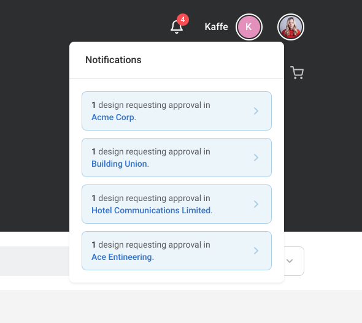Open Acme Corp link
This screenshot has height=323, width=362.
point(113,117)
